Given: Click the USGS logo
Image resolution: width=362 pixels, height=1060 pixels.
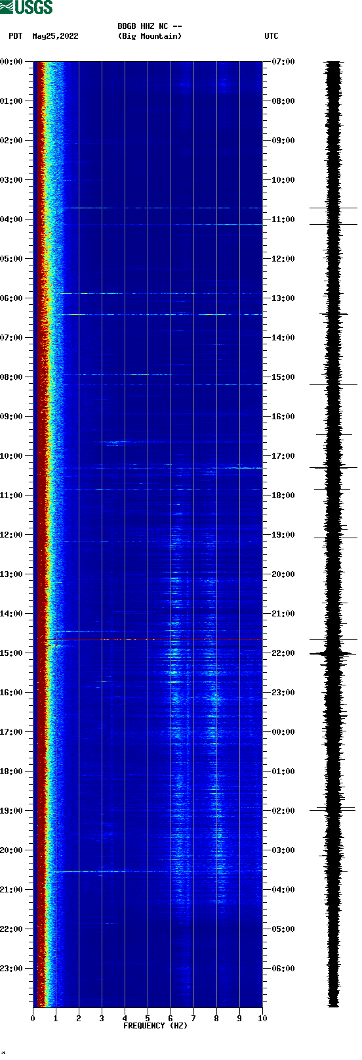Looking at the screenshot, I should point(26,7).
